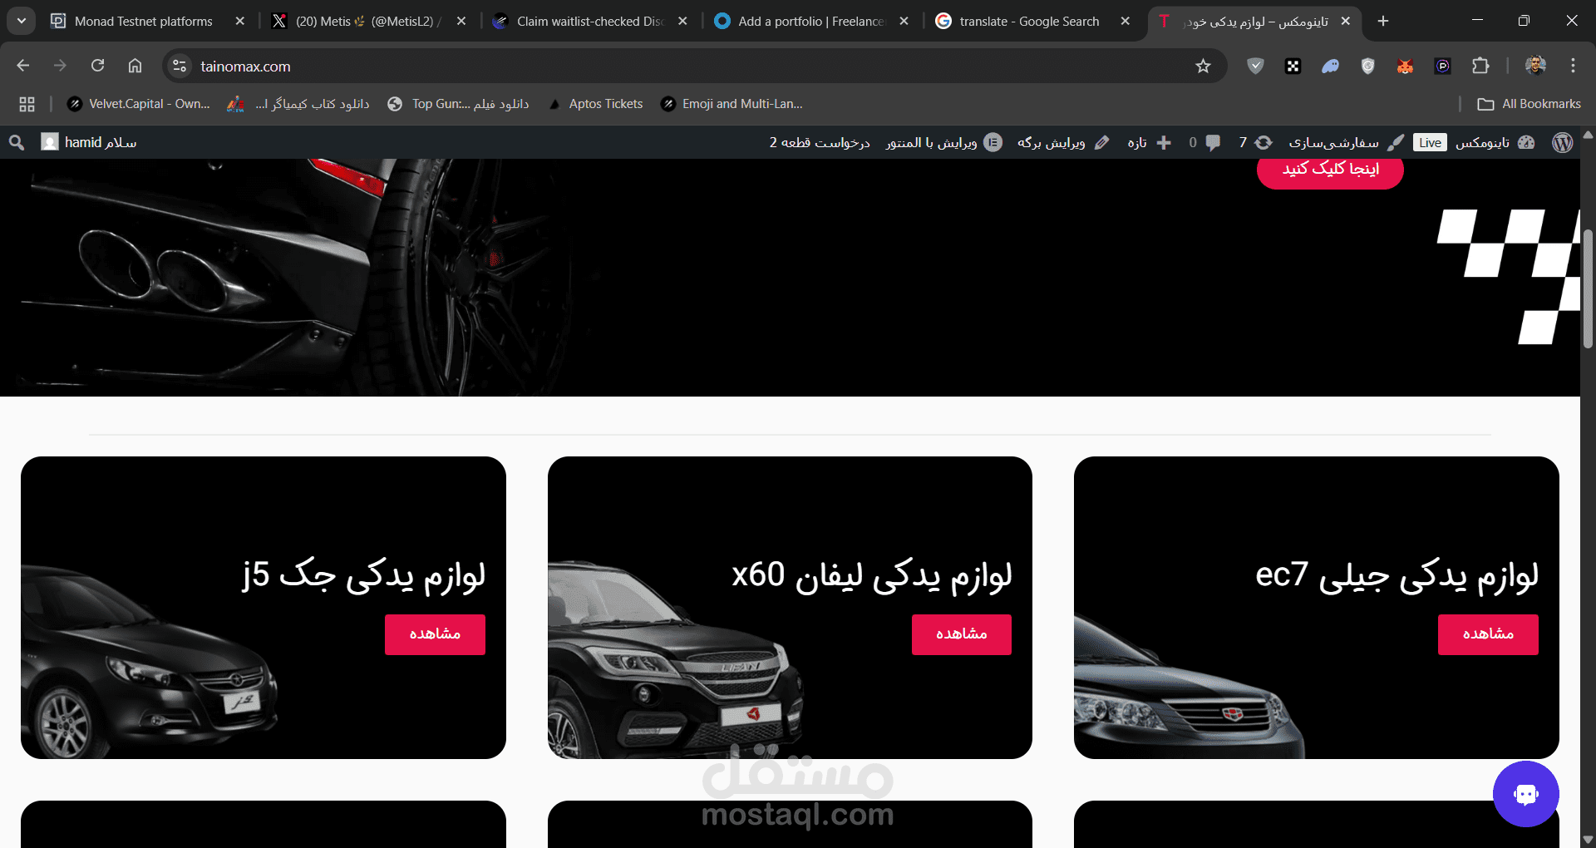Screen dimensions: 1596x848
Task: Open the tab search dropdown arrow
Action: pyautogui.click(x=22, y=21)
